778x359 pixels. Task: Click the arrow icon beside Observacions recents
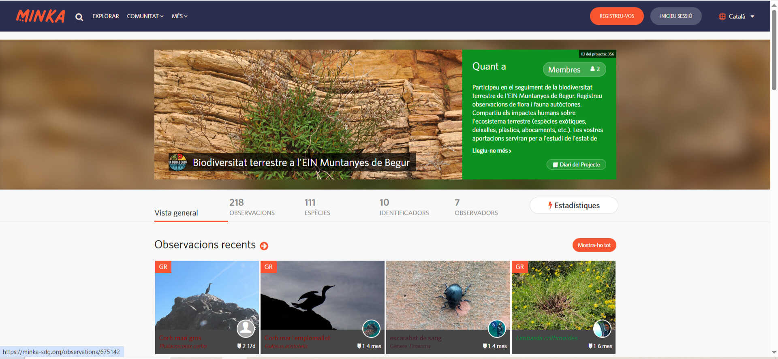(264, 246)
